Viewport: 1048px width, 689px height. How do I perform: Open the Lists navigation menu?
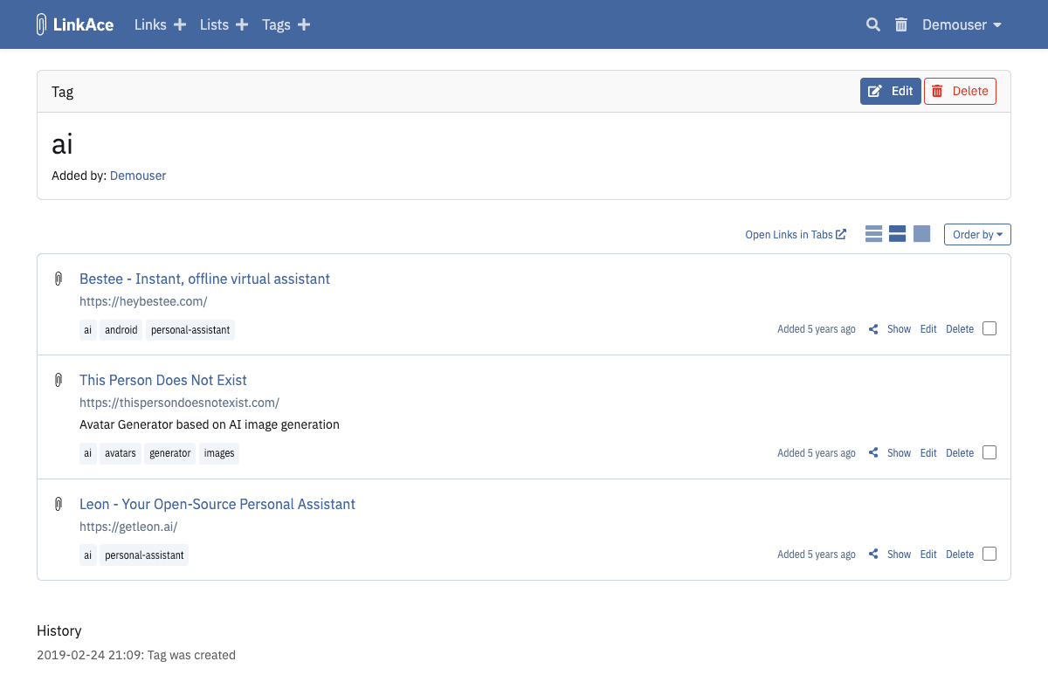(214, 25)
